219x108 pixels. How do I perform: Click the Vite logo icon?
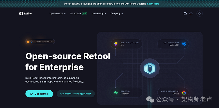click(x=116, y=44)
